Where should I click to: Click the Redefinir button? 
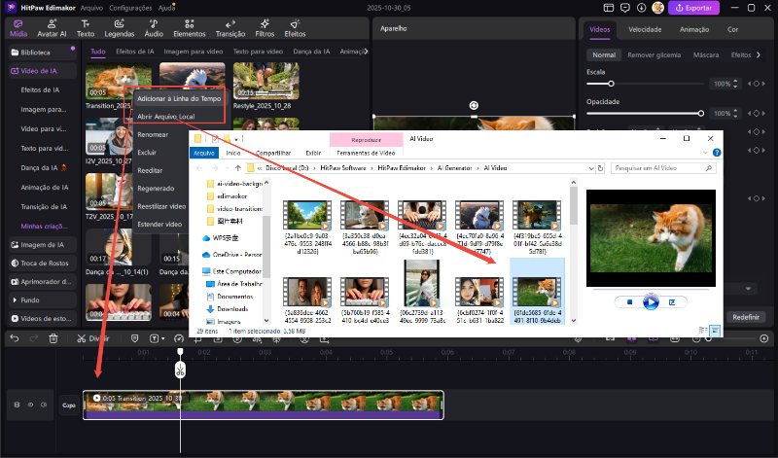746,317
